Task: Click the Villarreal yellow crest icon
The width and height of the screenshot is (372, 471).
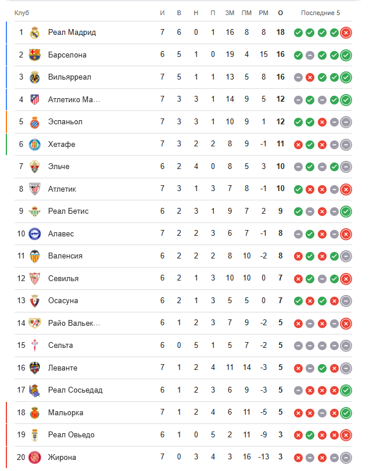Action: pos(35,77)
